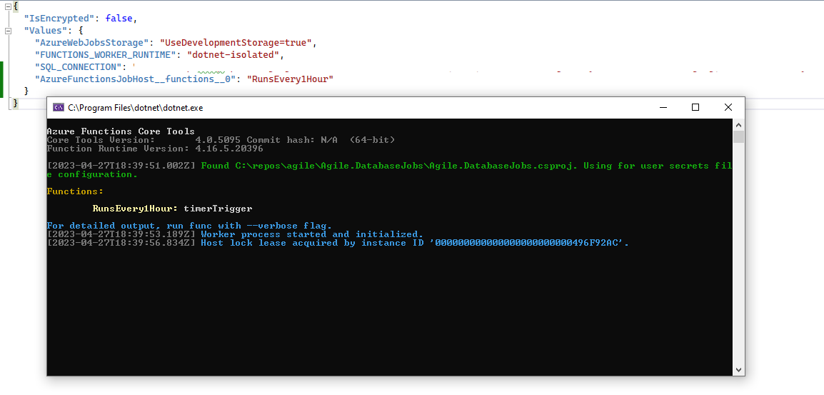Viewport: 824px width, 395px height.
Task: Click the "UseDevelopmentStorage=true" value
Action: 236,43
